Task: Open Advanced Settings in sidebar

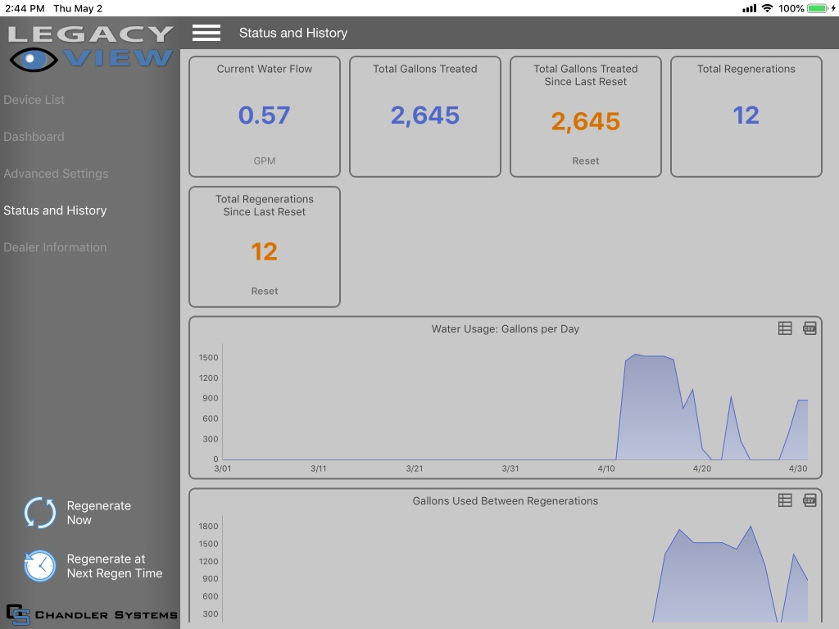Action: pyautogui.click(x=56, y=174)
